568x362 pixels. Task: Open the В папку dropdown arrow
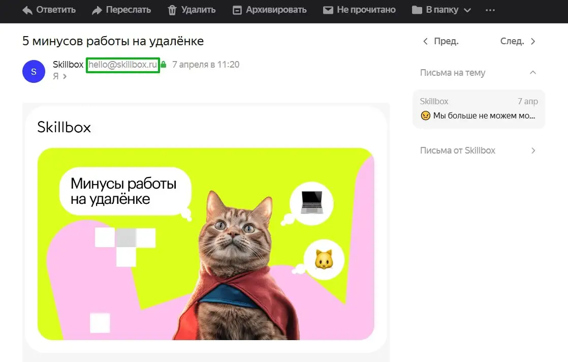(467, 10)
